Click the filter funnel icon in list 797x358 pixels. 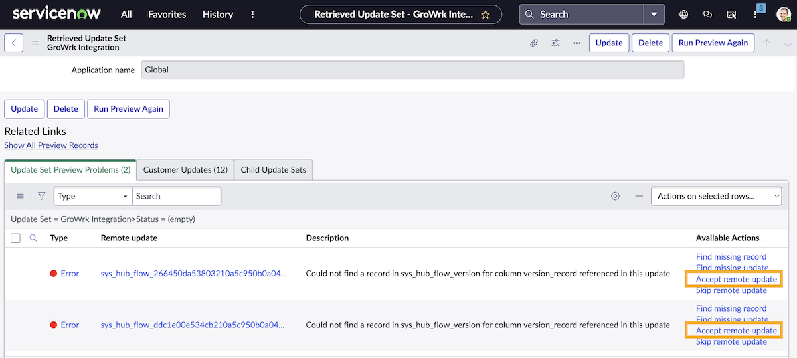[41, 196]
